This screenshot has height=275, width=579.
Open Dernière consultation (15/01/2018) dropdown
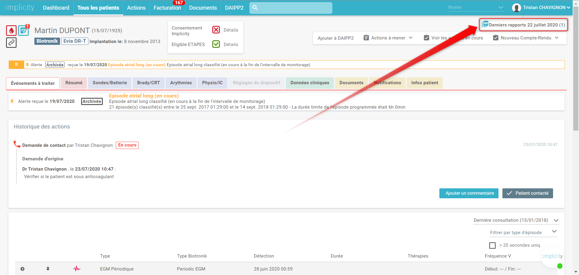tap(516, 220)
